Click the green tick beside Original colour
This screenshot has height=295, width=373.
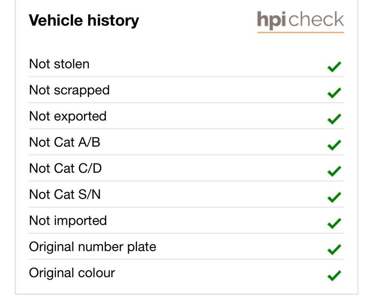coord(334,276)
